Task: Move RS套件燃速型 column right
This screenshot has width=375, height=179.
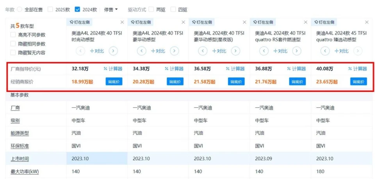Action: pos(297,51)
